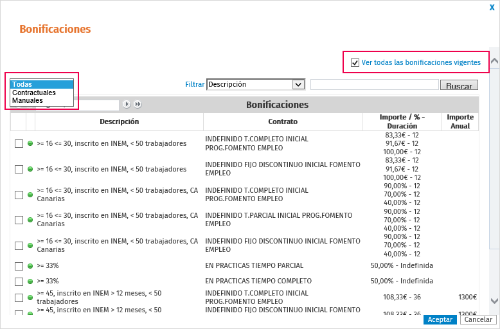The image size is (500, 329).
Task: Confirm with the Aceptar button
Action: [x=440, y=319]
